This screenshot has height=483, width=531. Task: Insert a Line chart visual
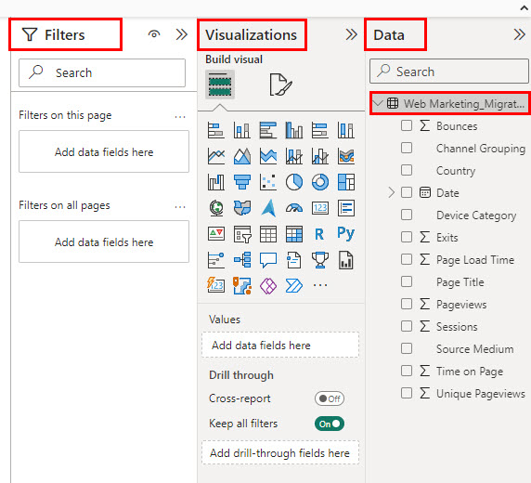(x=216, y=156)
